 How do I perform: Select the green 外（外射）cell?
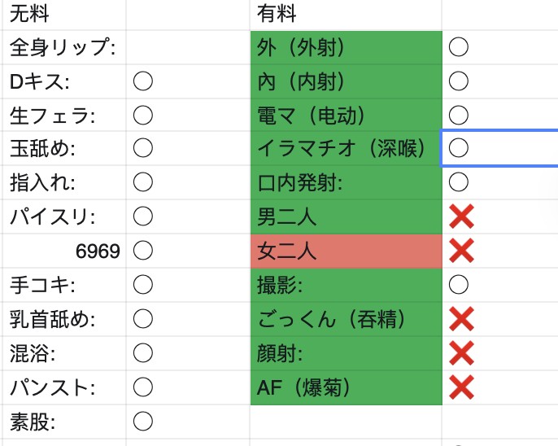coord(347,47)
